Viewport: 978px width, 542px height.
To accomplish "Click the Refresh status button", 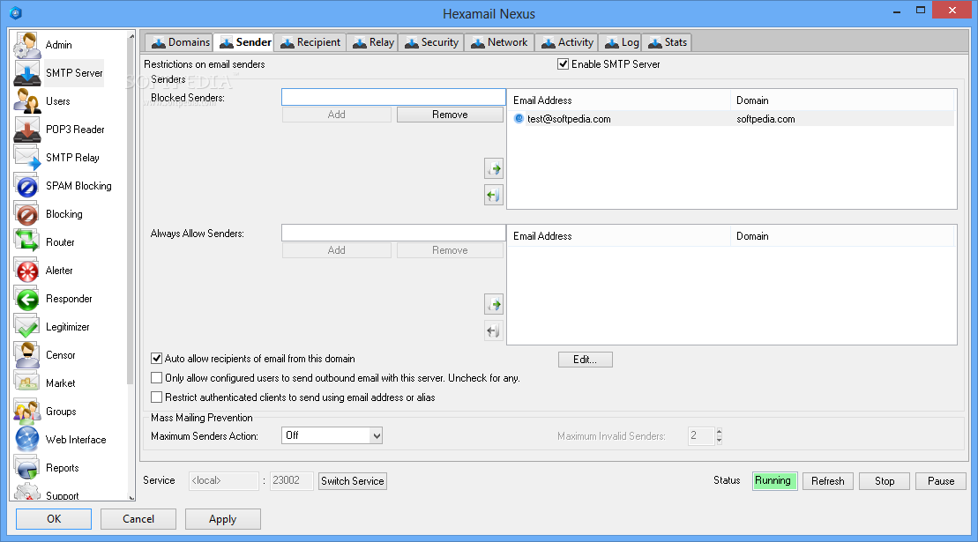I will (828, 481).
